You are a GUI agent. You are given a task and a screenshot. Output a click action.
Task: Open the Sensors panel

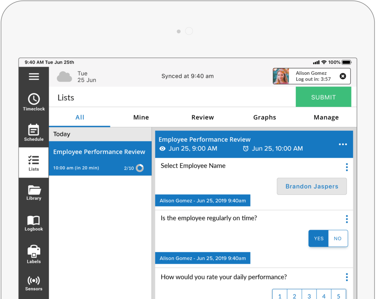click(34, 283)
